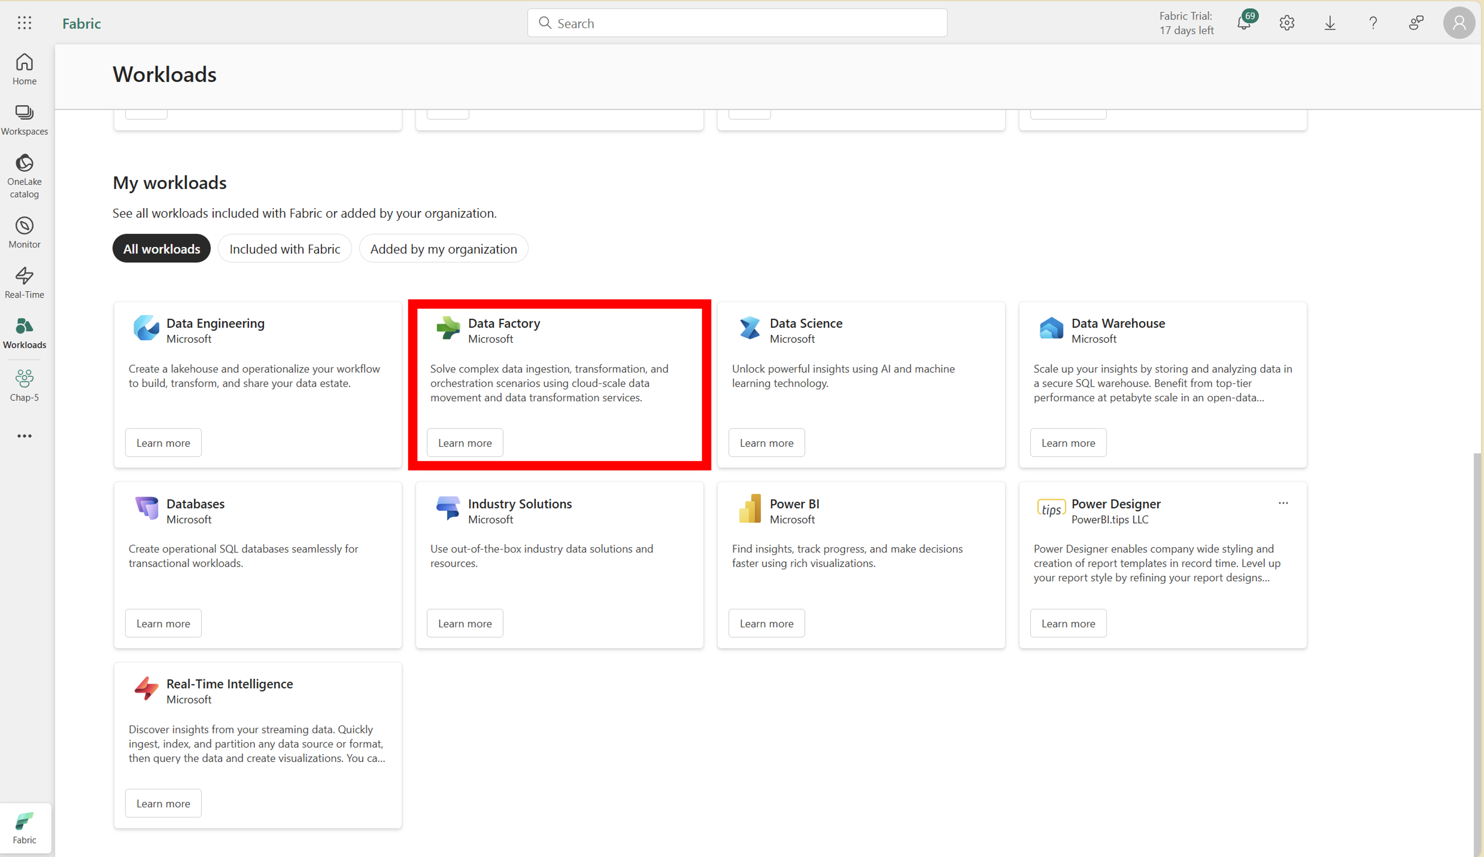Screen dimensions: 1484x857
Task: Learn more about Power Designer
Action: coord(1068,624)
